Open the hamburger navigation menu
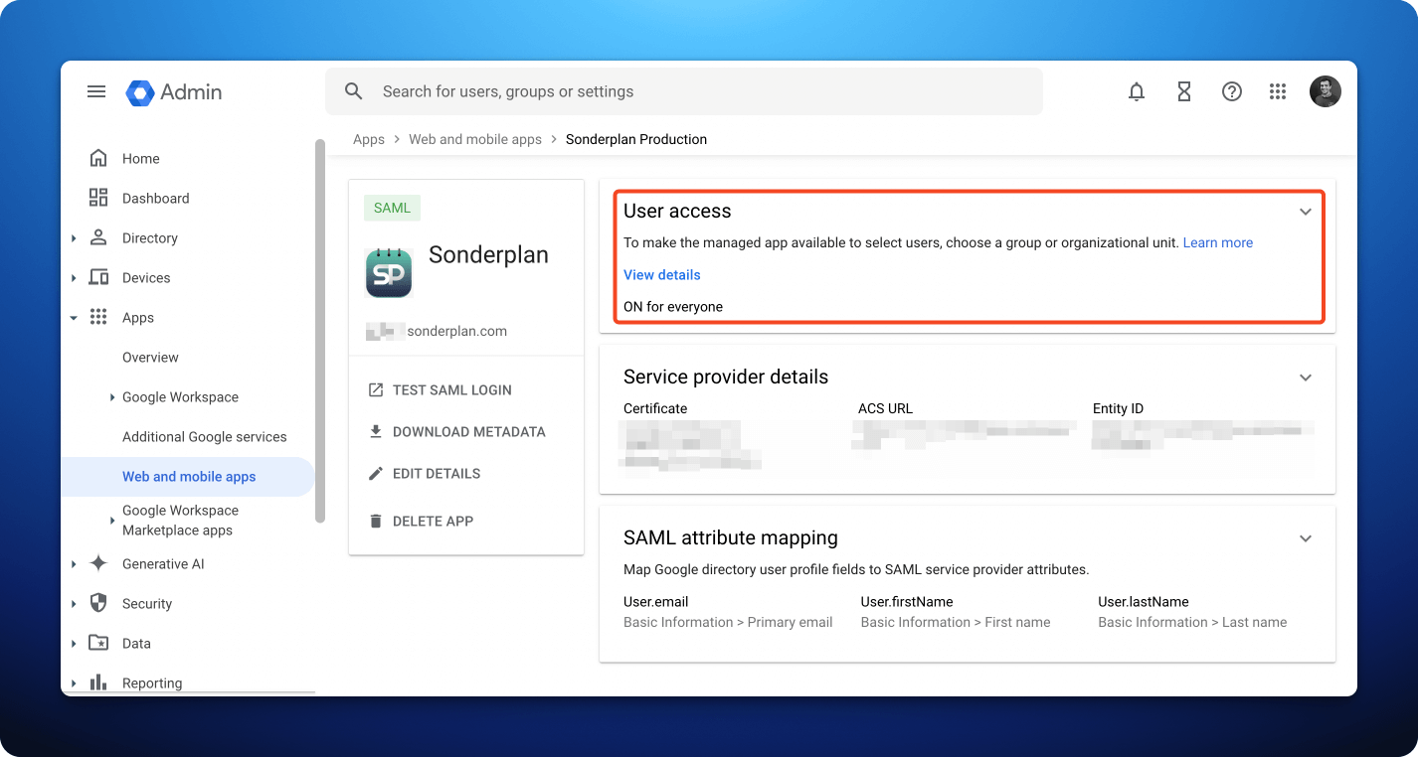This screenshot has width=1418, height=757. 96,90
